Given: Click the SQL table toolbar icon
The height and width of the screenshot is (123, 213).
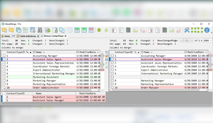Looking at the screenshot, I should pos(25,30).
